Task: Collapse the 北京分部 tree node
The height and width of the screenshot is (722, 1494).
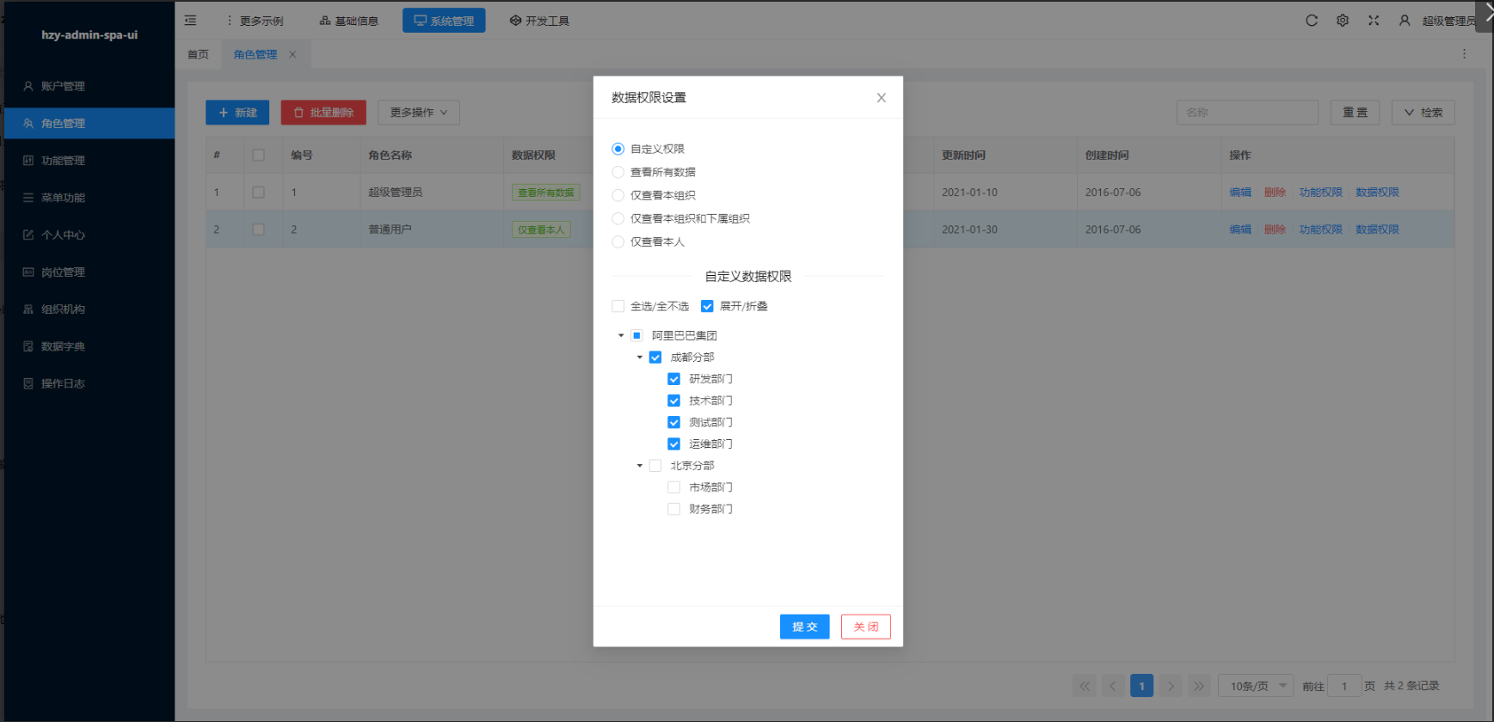Action: pyautogui.click(x=640, y=466)
